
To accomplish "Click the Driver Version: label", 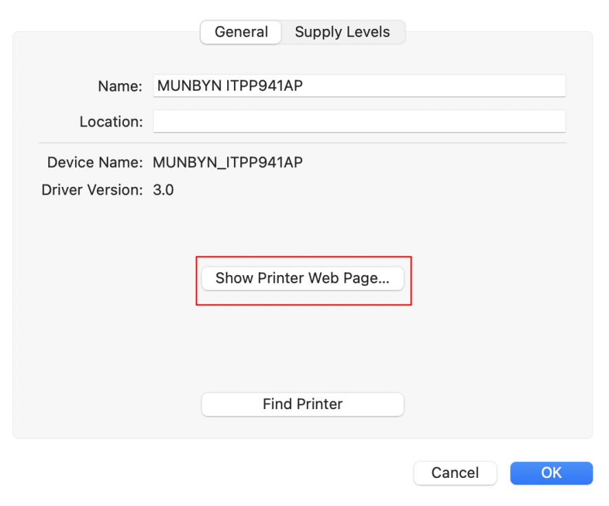I will (x=92, y=190).
